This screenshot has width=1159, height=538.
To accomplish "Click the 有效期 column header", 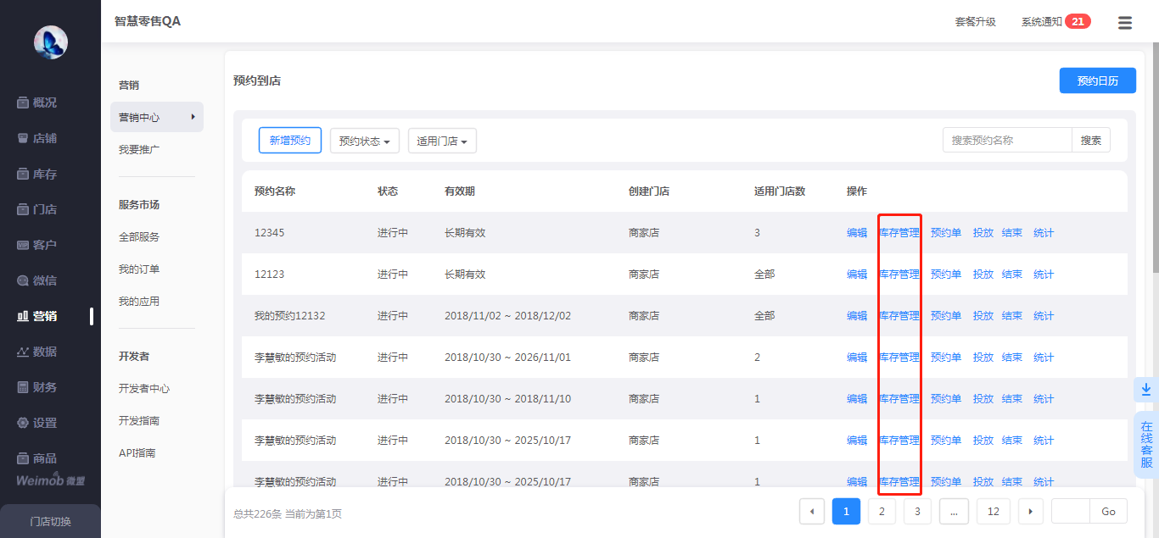I will coord(460,191).
